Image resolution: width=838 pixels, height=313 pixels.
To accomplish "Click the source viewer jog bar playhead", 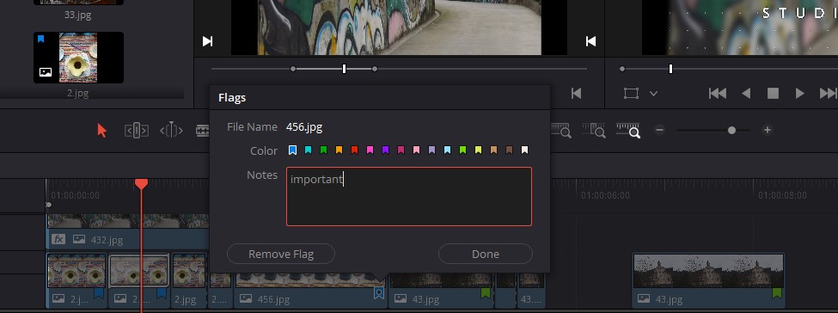I will (x=344, y=69).
